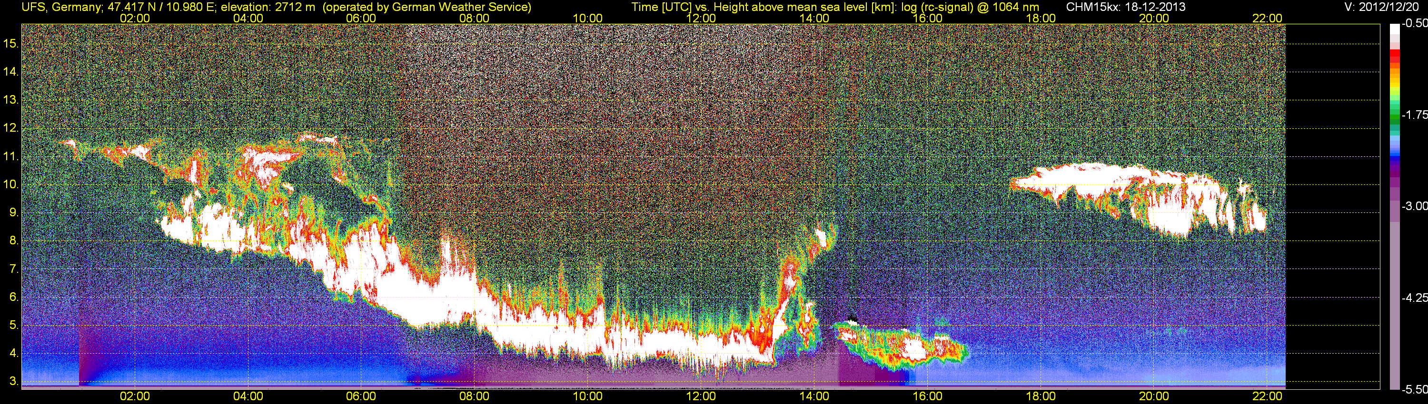Click the '9.' height axis label
Image resolution: width=1428 pixels, height=404 pixels.
tap(14, 212)
